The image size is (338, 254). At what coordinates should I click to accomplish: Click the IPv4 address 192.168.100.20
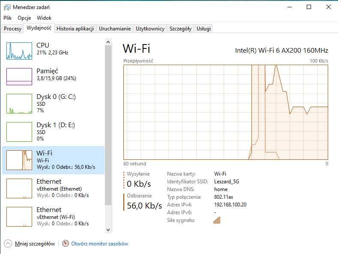click(230, 205)
